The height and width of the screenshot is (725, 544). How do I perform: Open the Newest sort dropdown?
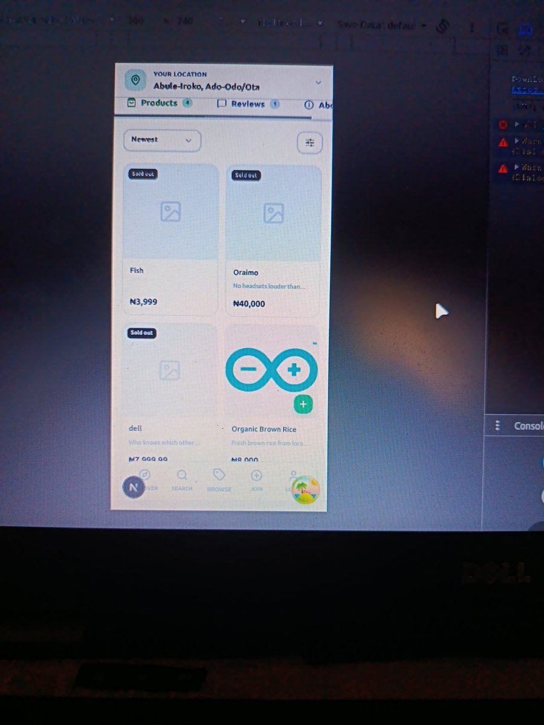[162, 140]
